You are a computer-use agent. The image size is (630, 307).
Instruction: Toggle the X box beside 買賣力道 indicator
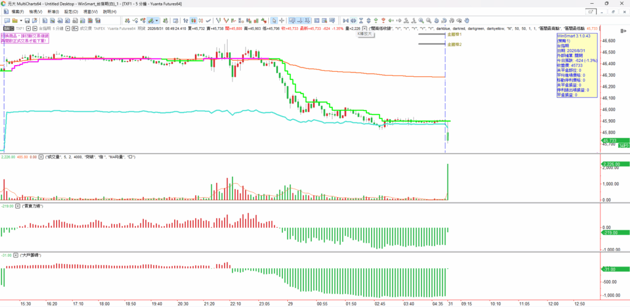click(x=18, y=206)
